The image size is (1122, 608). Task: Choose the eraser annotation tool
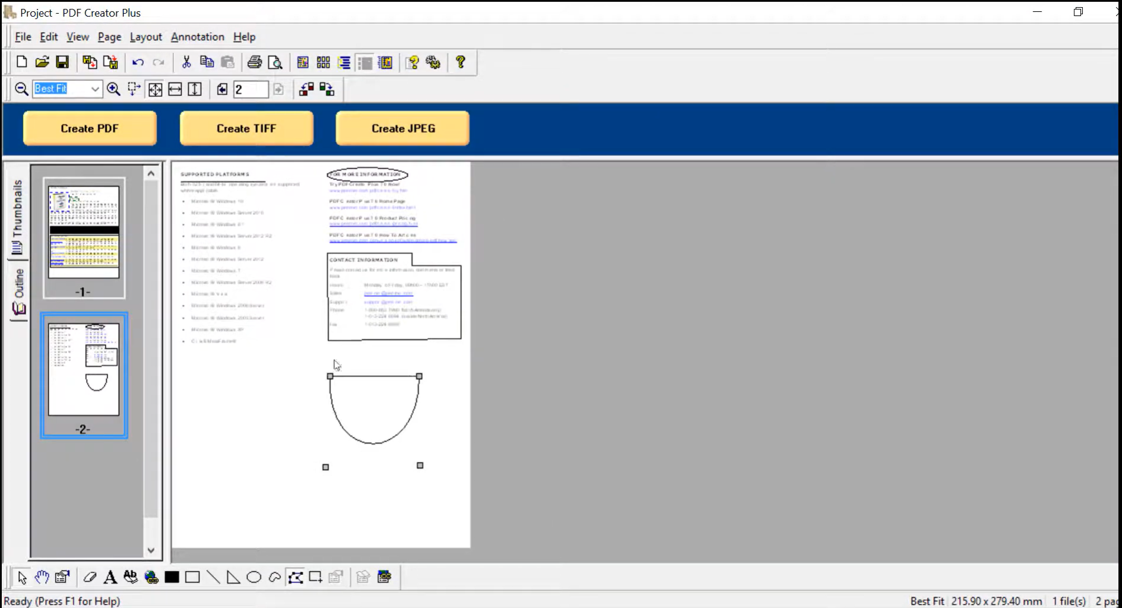90,577
